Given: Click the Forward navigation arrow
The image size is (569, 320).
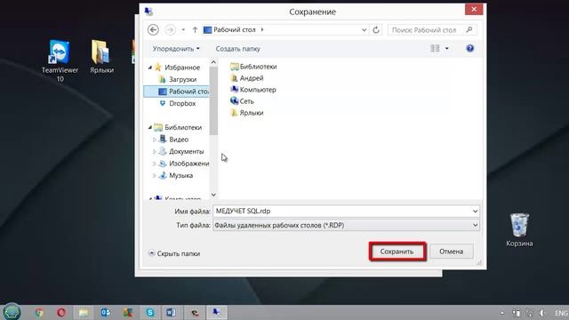Looking at the screenshot, I should 170,29.
